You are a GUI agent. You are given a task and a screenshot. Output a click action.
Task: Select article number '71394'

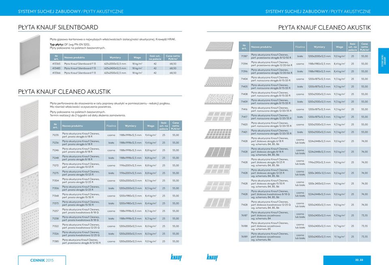244,64
